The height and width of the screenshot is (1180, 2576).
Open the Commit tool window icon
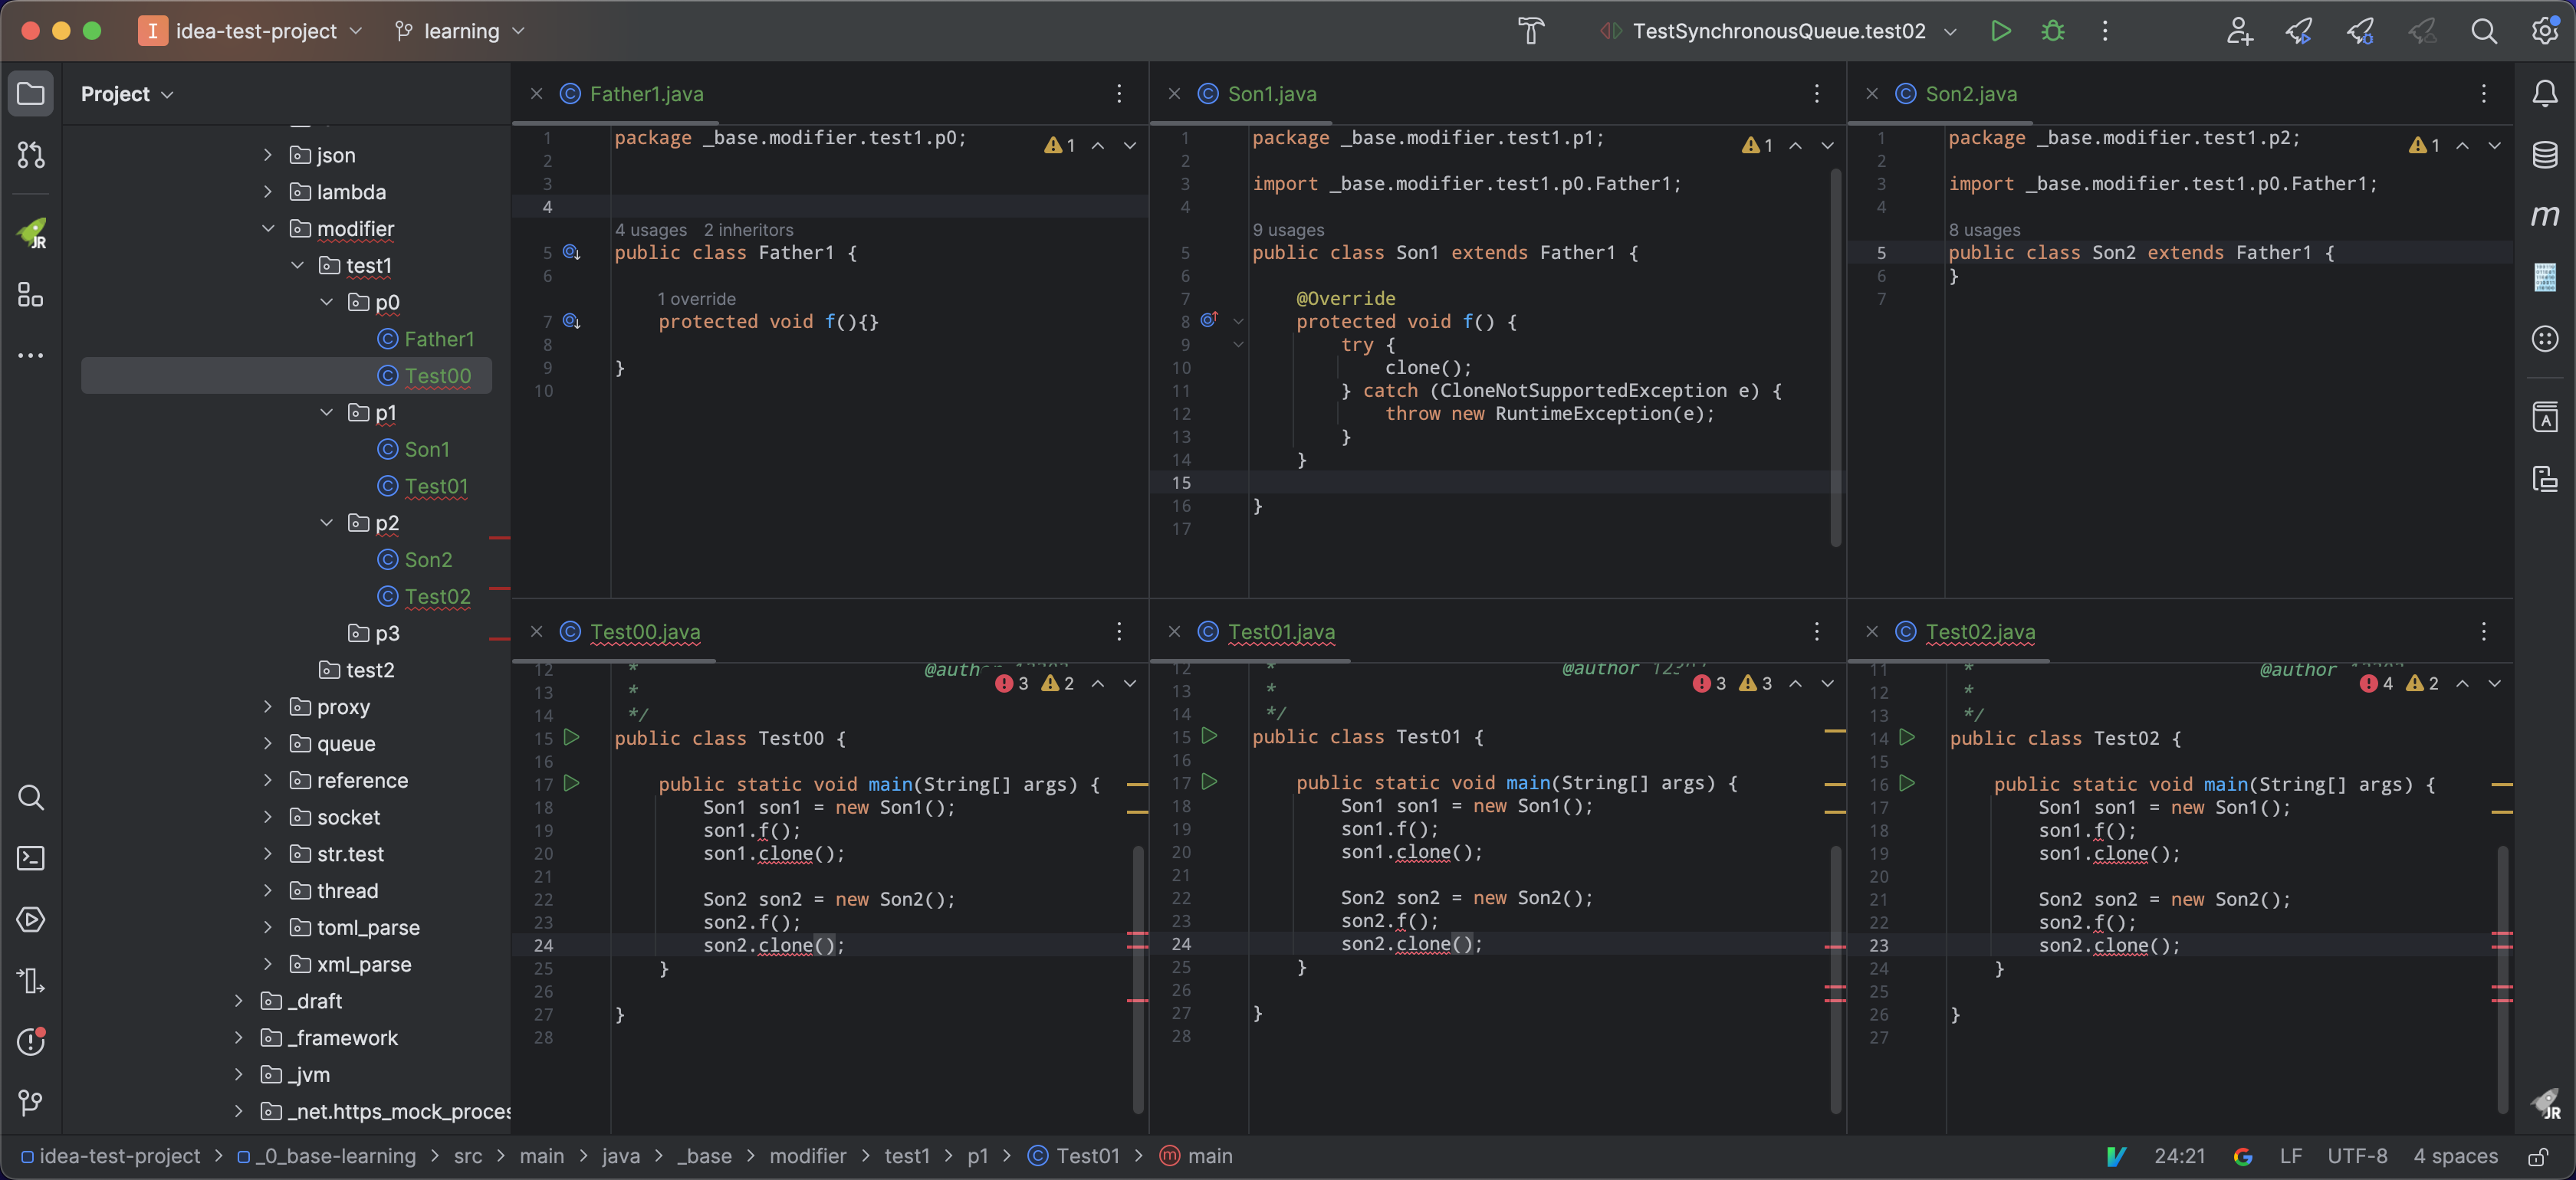pos(31,155)
